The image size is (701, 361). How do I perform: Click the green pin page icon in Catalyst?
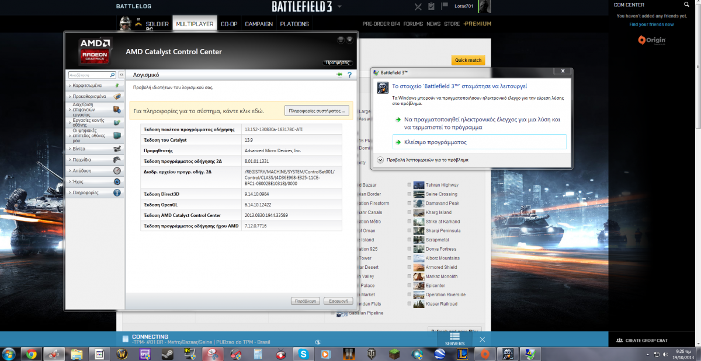tap(339, 75)
